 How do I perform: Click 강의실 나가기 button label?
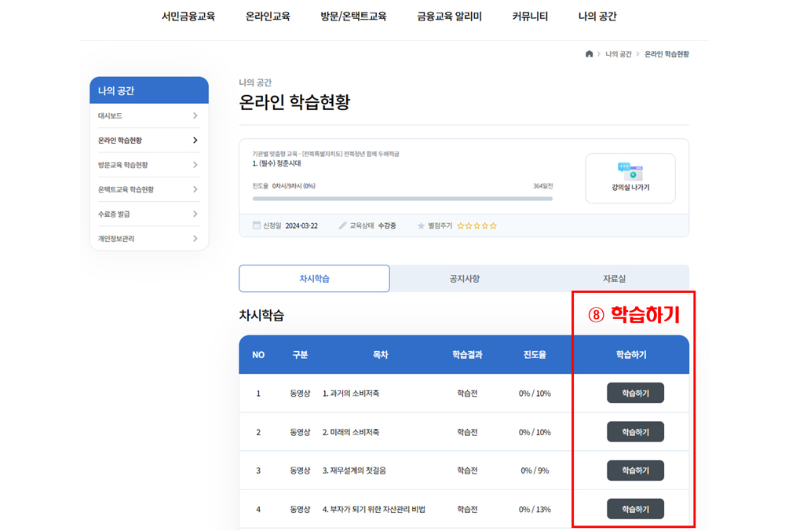coord(630,188)
